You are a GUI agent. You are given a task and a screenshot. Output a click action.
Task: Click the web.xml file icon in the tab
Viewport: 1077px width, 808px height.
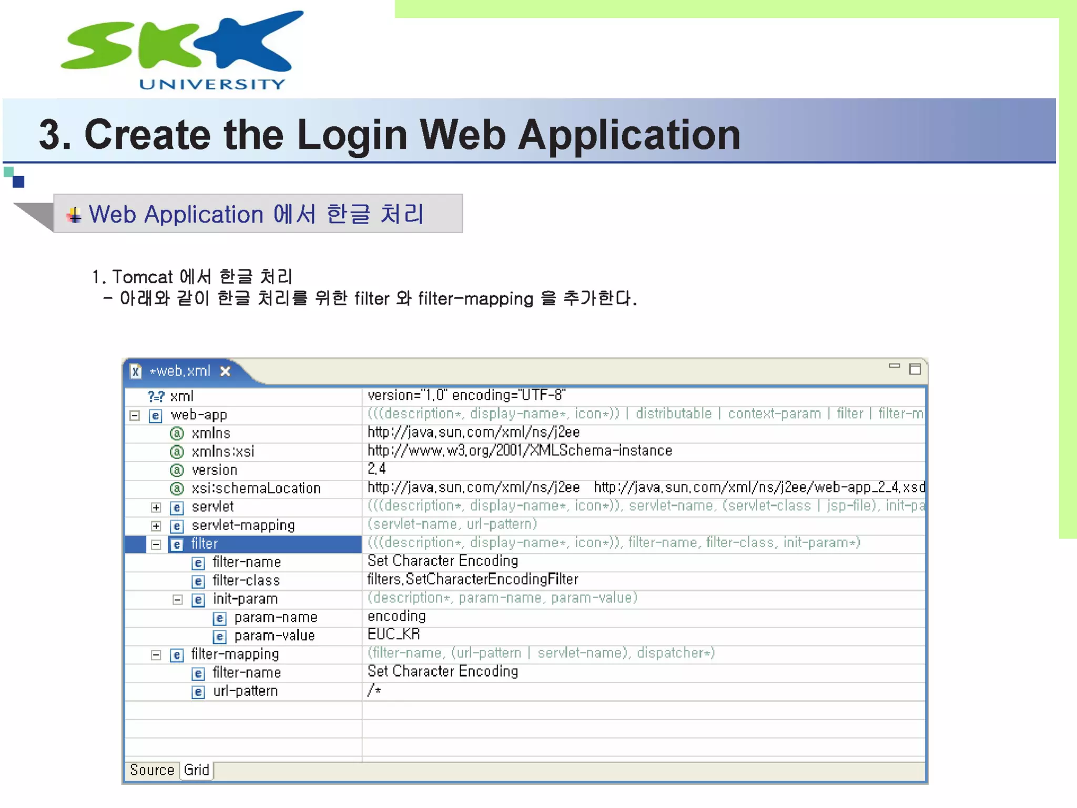[x=136, y=371]
